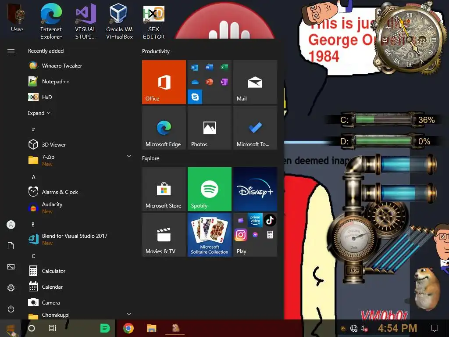
Task: Open the Action Center notifications icon
Action: (435, 328)
